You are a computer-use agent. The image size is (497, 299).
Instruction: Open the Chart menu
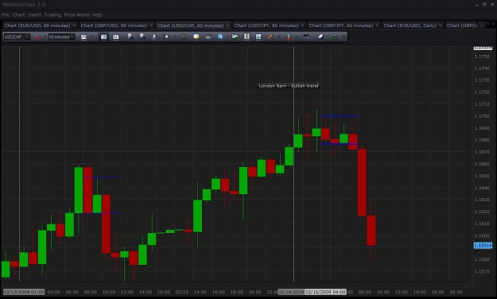tap(18, 15)
